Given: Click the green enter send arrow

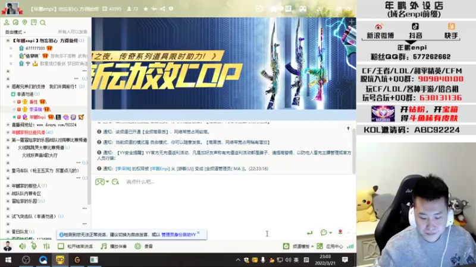Looking at the screenshot, I should [x=309, y=233].
